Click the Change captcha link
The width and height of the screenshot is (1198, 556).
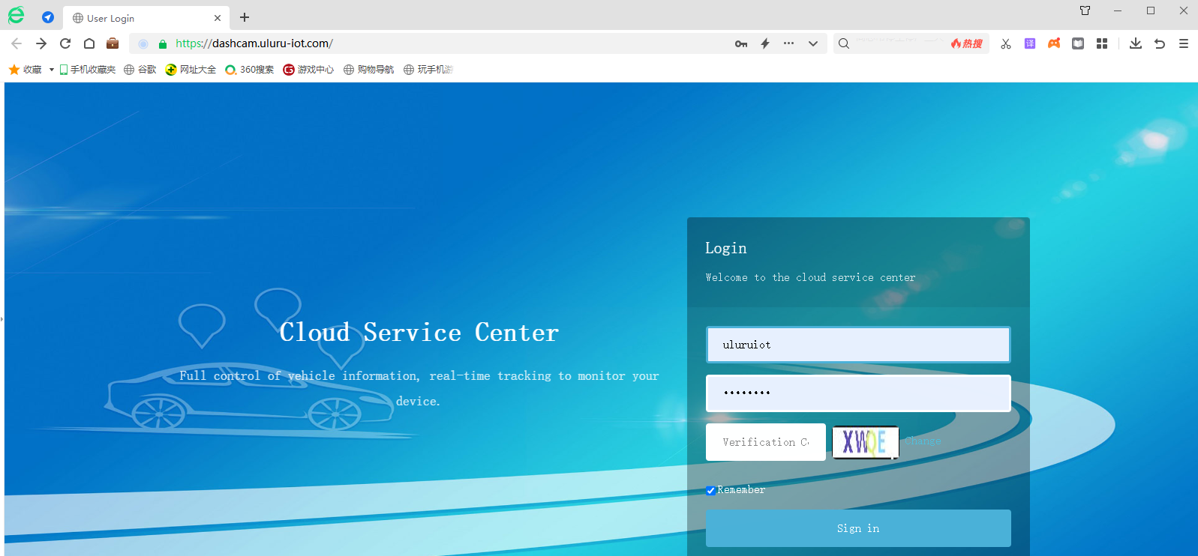(x=923, y=441)
